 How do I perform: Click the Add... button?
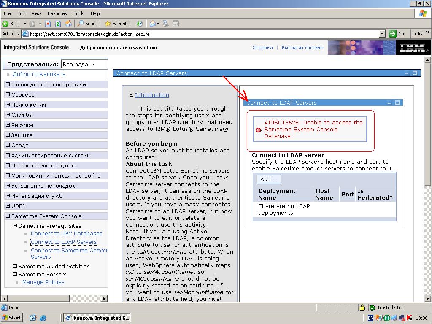click(269, 179)
